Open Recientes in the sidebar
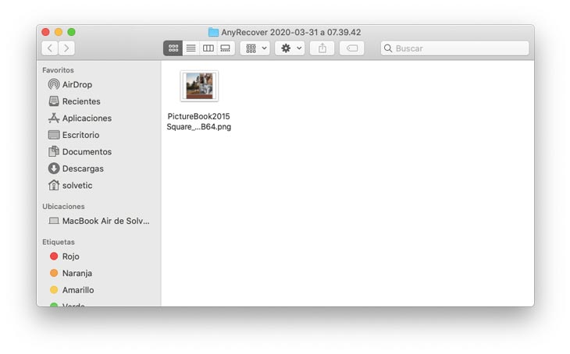This screenshot has width=570, height=354. (98, 101)
